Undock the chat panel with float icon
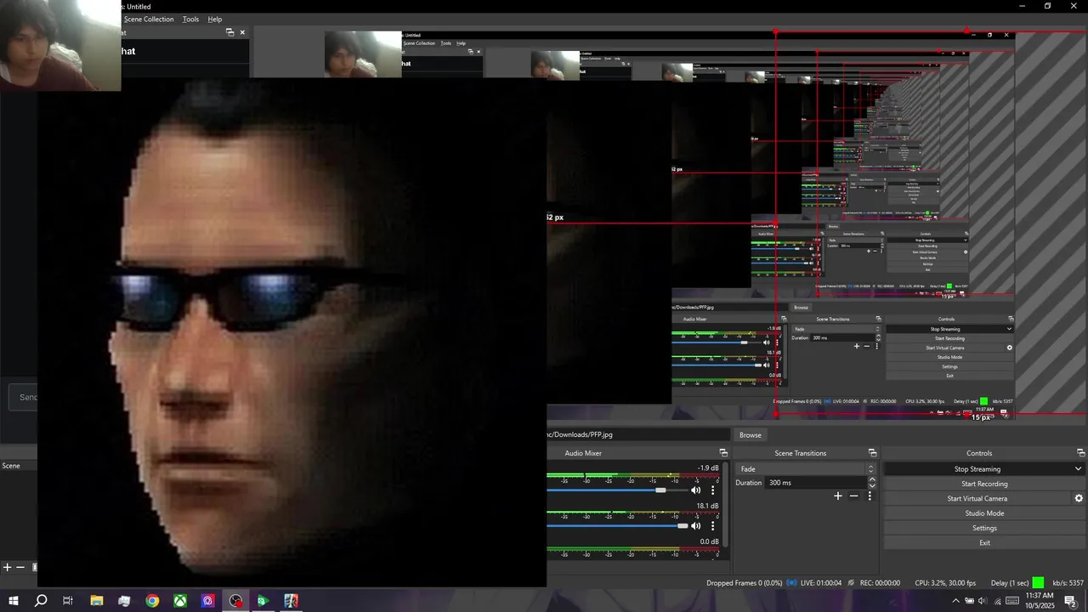Viewport: 1088px width, 612px height. tap(229, 32)
